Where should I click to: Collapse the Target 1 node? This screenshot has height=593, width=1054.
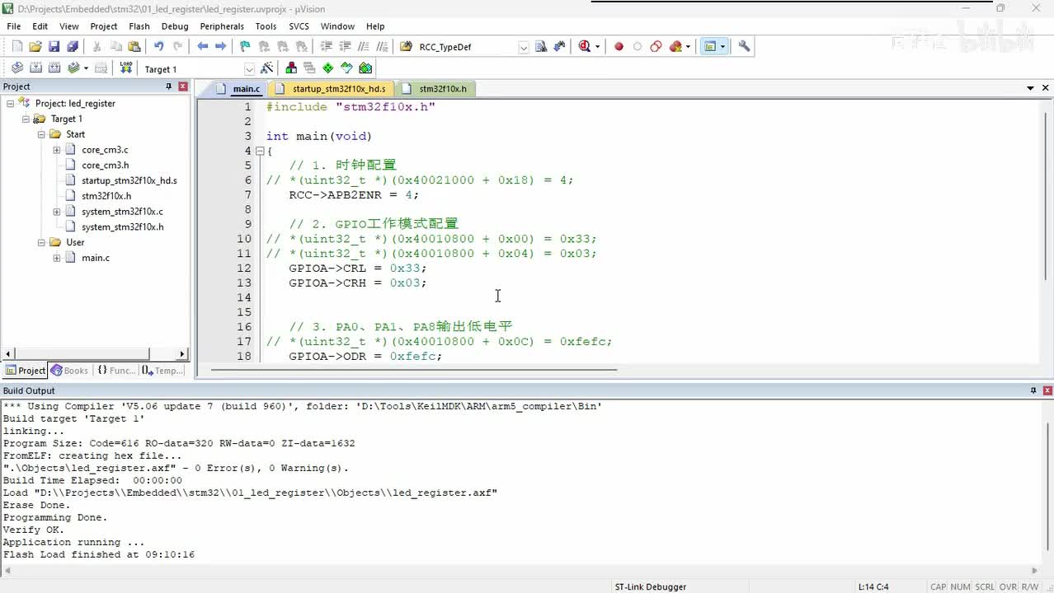(x=26, y=119)
